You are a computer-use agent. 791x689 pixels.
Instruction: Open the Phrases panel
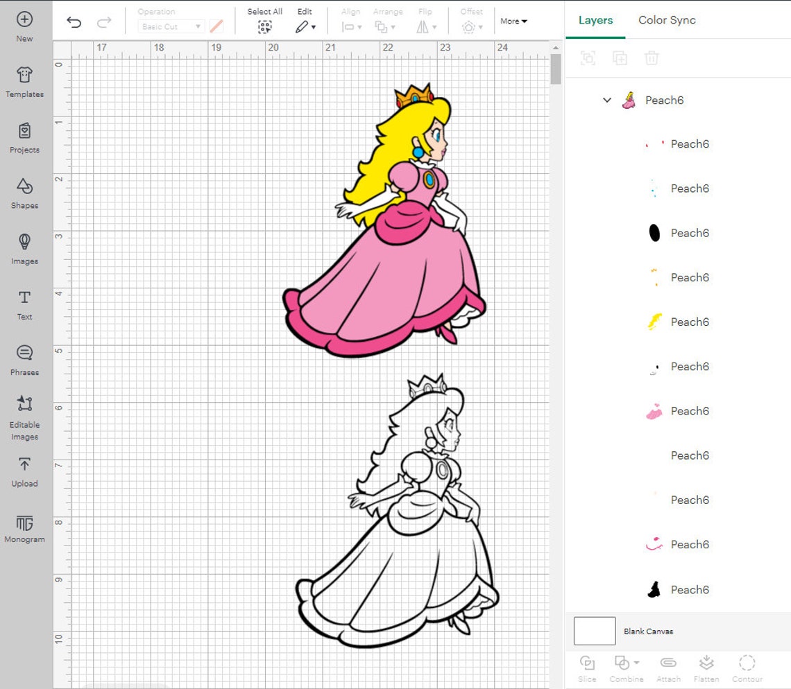click(x=24, y=360)
